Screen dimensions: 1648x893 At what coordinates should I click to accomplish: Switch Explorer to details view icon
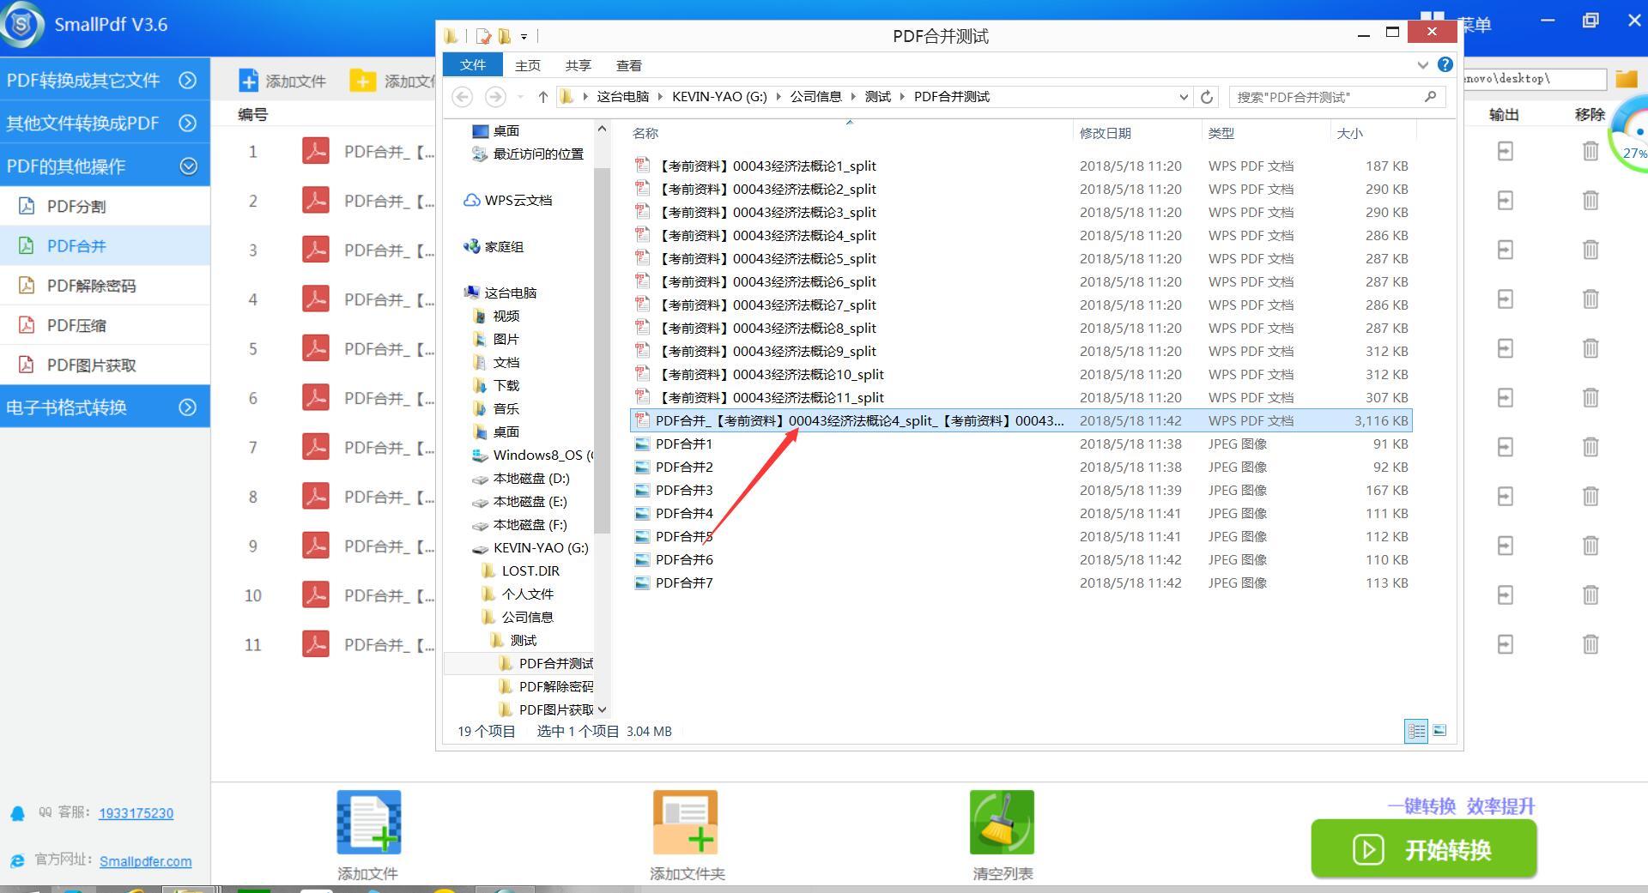pyautogui.click(x=1416, y=731)
